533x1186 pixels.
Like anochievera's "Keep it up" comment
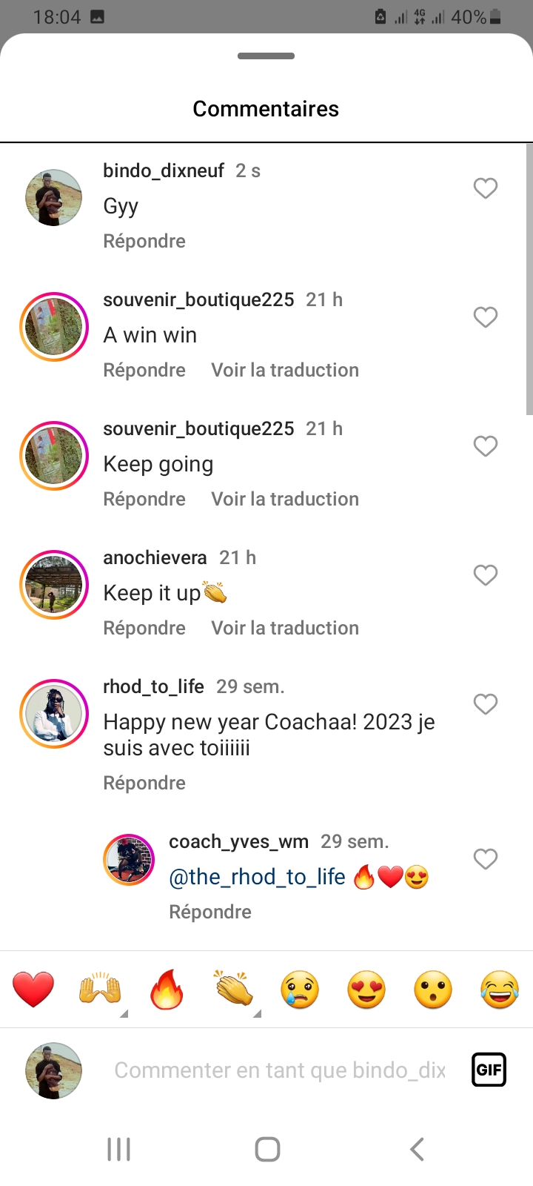click(x=486, y=575)
